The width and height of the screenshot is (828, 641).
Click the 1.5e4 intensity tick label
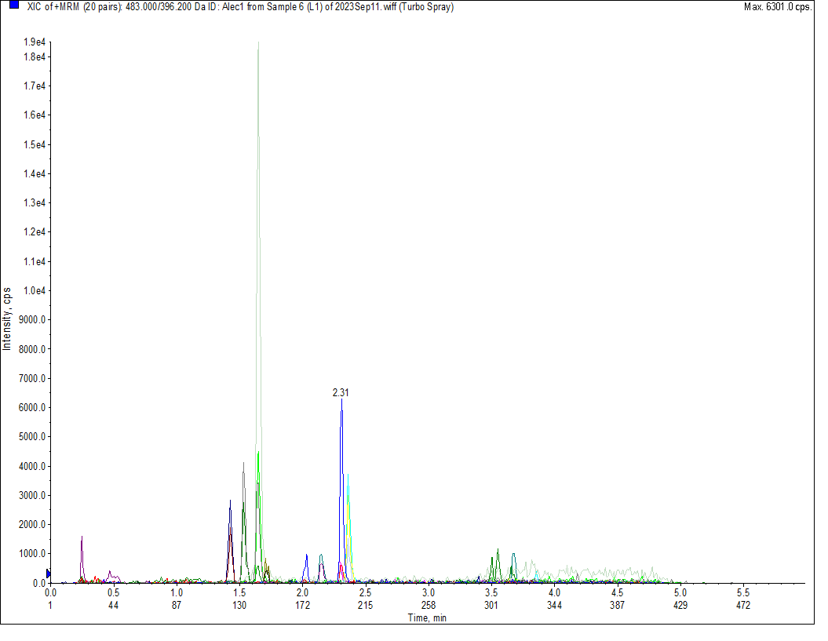click(x=35, y=144)
